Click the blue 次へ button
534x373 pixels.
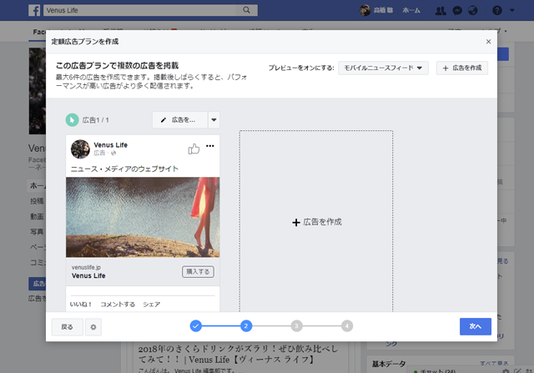click(476, 326)
